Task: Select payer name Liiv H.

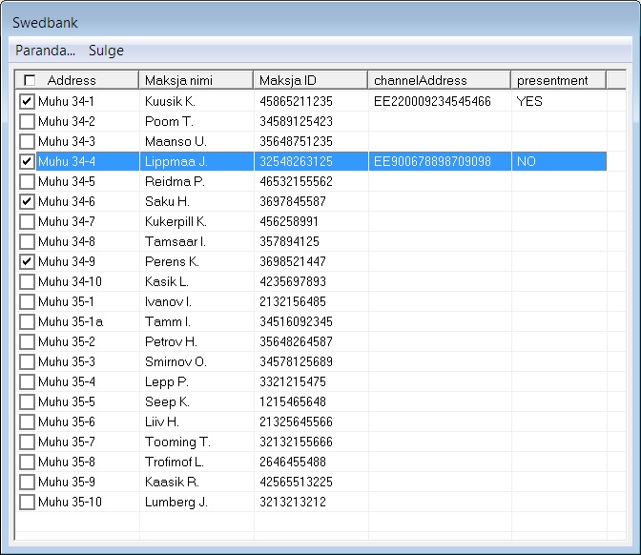Action: coord(162,421)
